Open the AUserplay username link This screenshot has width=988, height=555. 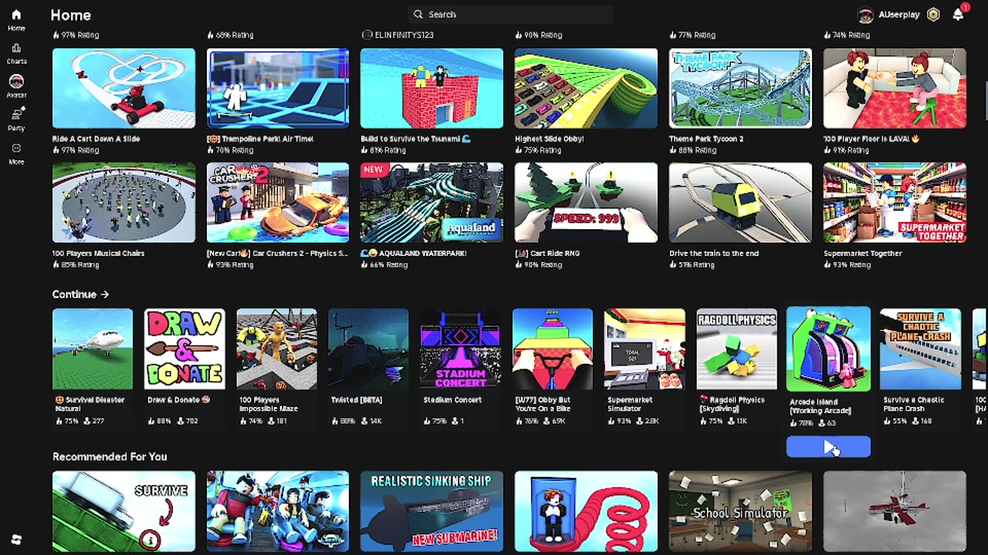click(898, 15)
